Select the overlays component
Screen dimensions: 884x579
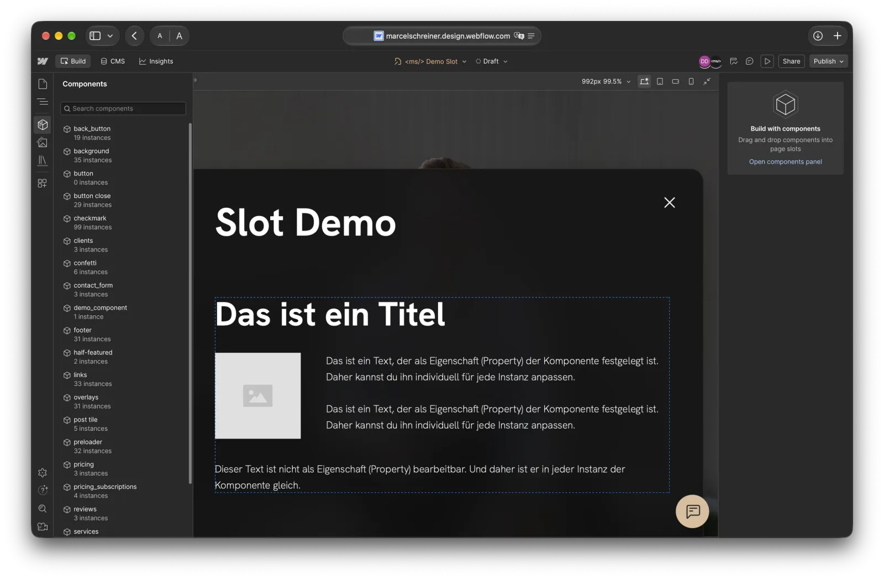123,402
